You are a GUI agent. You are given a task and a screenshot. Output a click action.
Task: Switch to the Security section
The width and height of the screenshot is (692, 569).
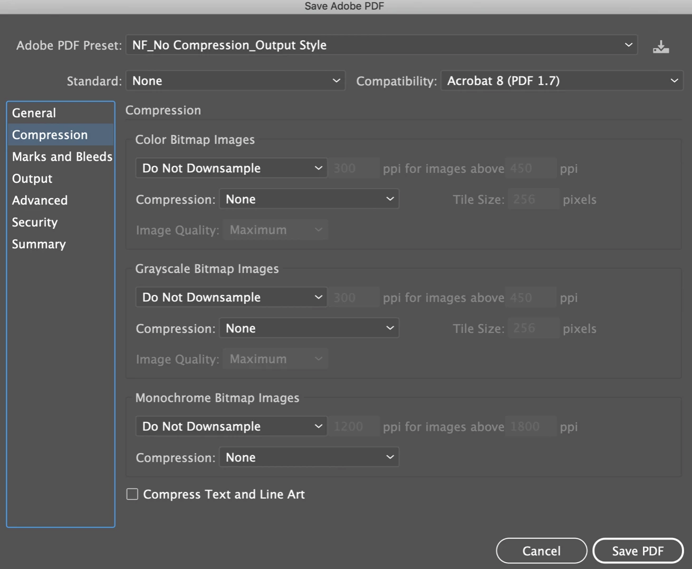(61, 222)
